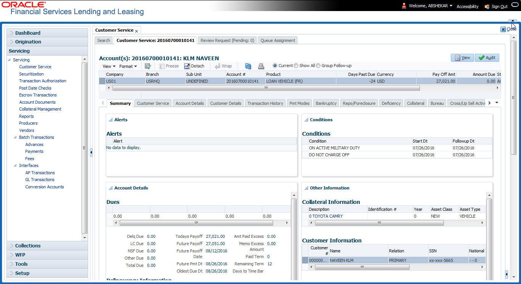Image resolution: width=521 pixels, height=284 pixels.
Task: Open Payments under Batch Transactions
Action: tap(34, 151)
